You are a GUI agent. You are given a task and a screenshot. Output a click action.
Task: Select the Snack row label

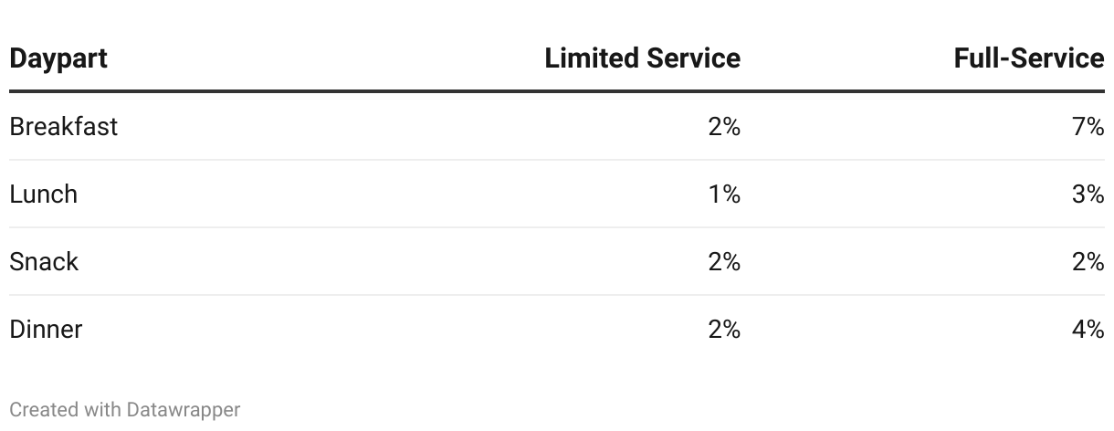click(44, 261)
